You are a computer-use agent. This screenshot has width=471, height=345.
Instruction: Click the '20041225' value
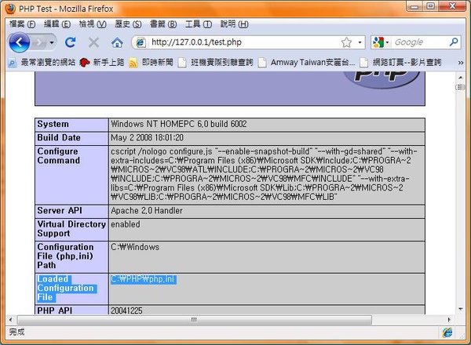pos(126,310)
